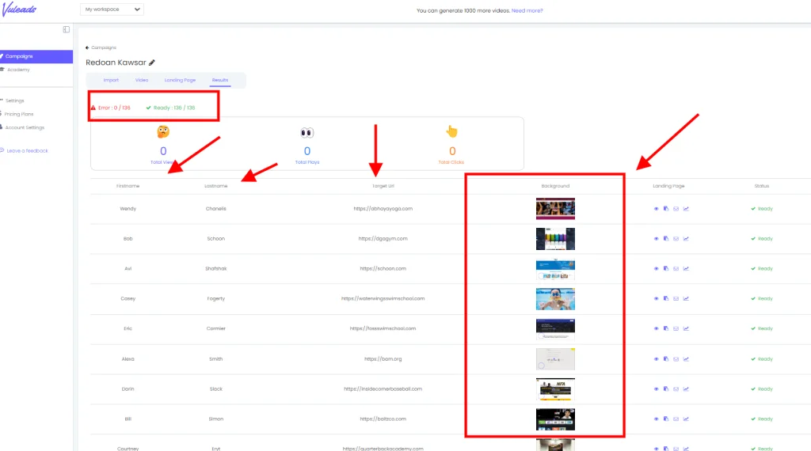
Task: Click the pencil icon beside Redoan Kawsar
Action: [152, 63]
